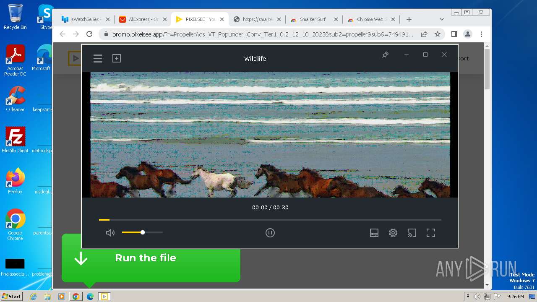537x302 pixels.
Task: Click the address bar URL
Action: coord(263,34)
